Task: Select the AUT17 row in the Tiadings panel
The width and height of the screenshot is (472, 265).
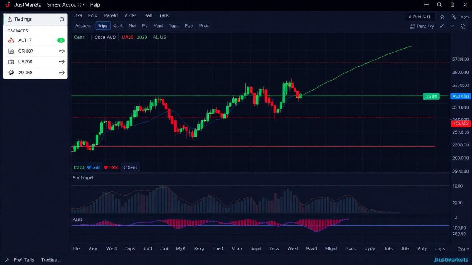Action: (35, 40)
